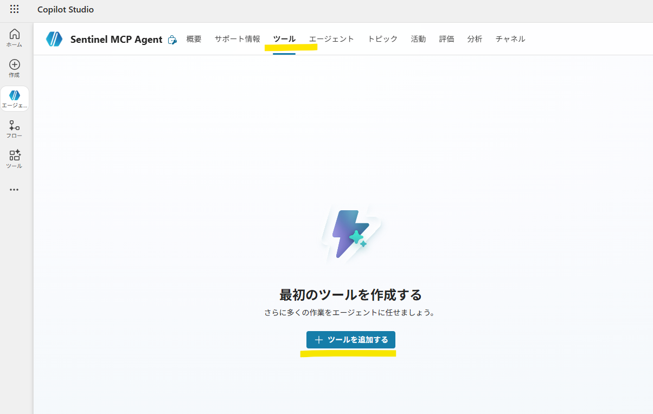
Task: Open the チャネル tab
Action: 510,39
